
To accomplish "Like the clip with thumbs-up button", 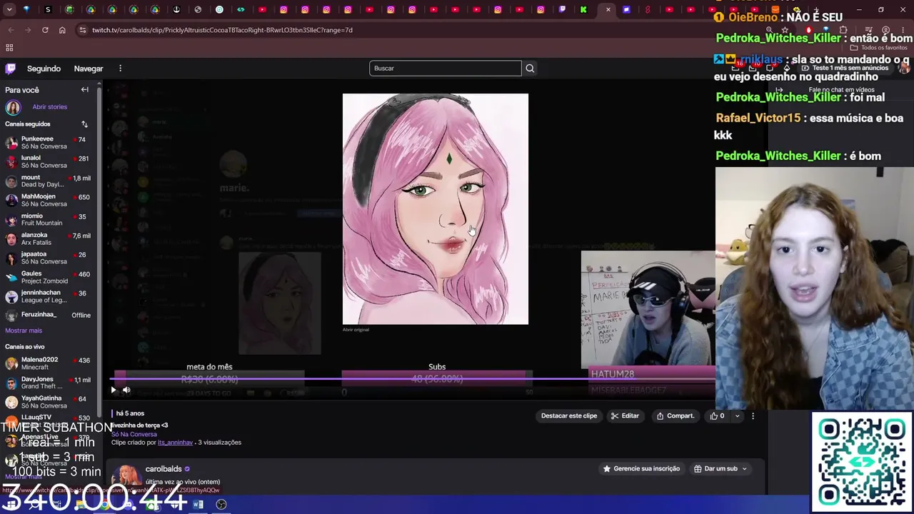I will coord(718,416).
